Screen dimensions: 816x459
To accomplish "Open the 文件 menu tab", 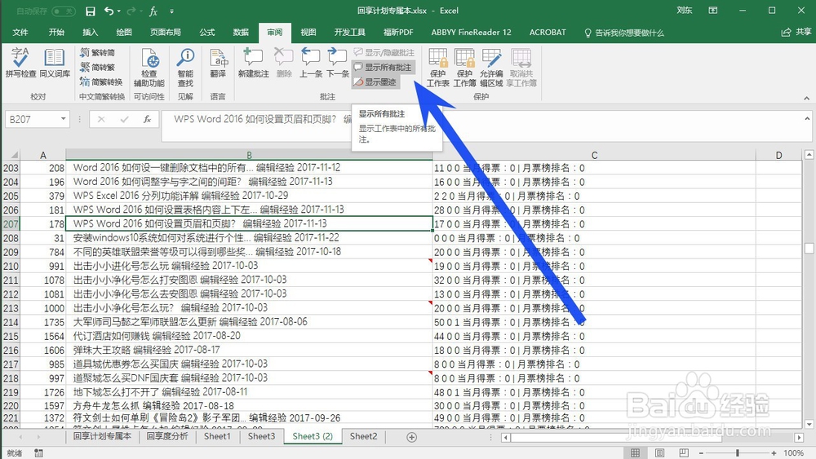I will pos(20,33).
